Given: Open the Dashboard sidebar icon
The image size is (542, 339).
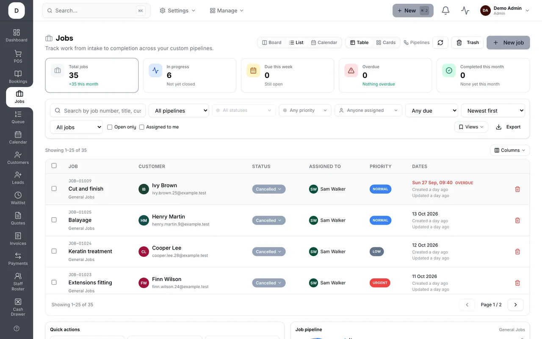Looking at the screenshot, I should click(x=17, y=36).
